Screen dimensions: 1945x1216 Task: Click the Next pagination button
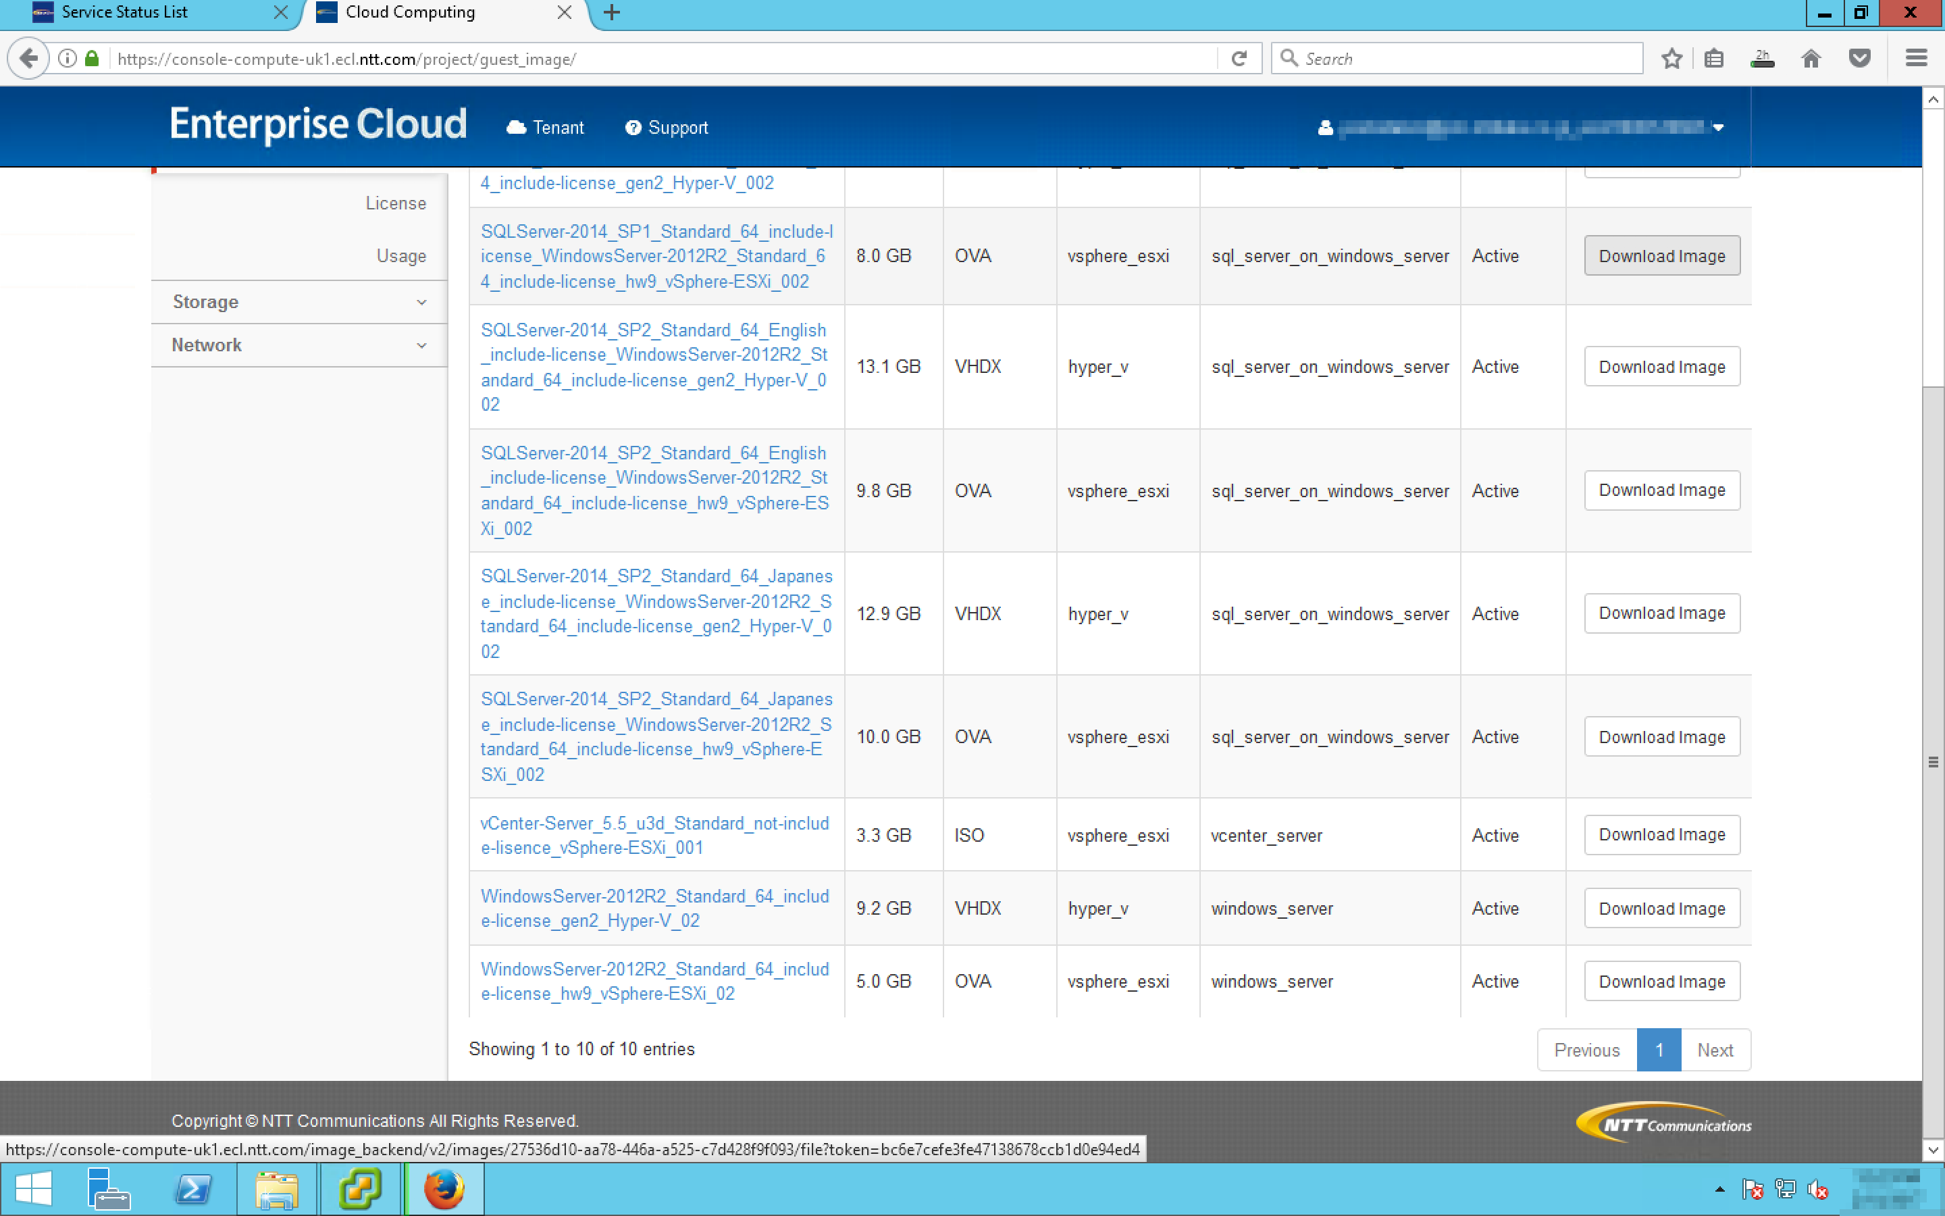[x=1714, y=1050]
